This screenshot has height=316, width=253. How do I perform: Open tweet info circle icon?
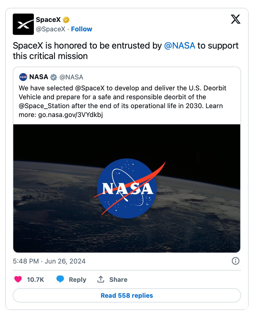[236, 261]
